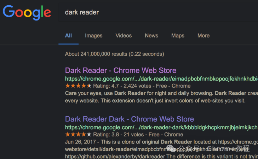Open 'Dark Reader Dark - Chrome Web Store' result
Image resolution: width=258 pixels, height=159 pixels.
click(129, 119)
